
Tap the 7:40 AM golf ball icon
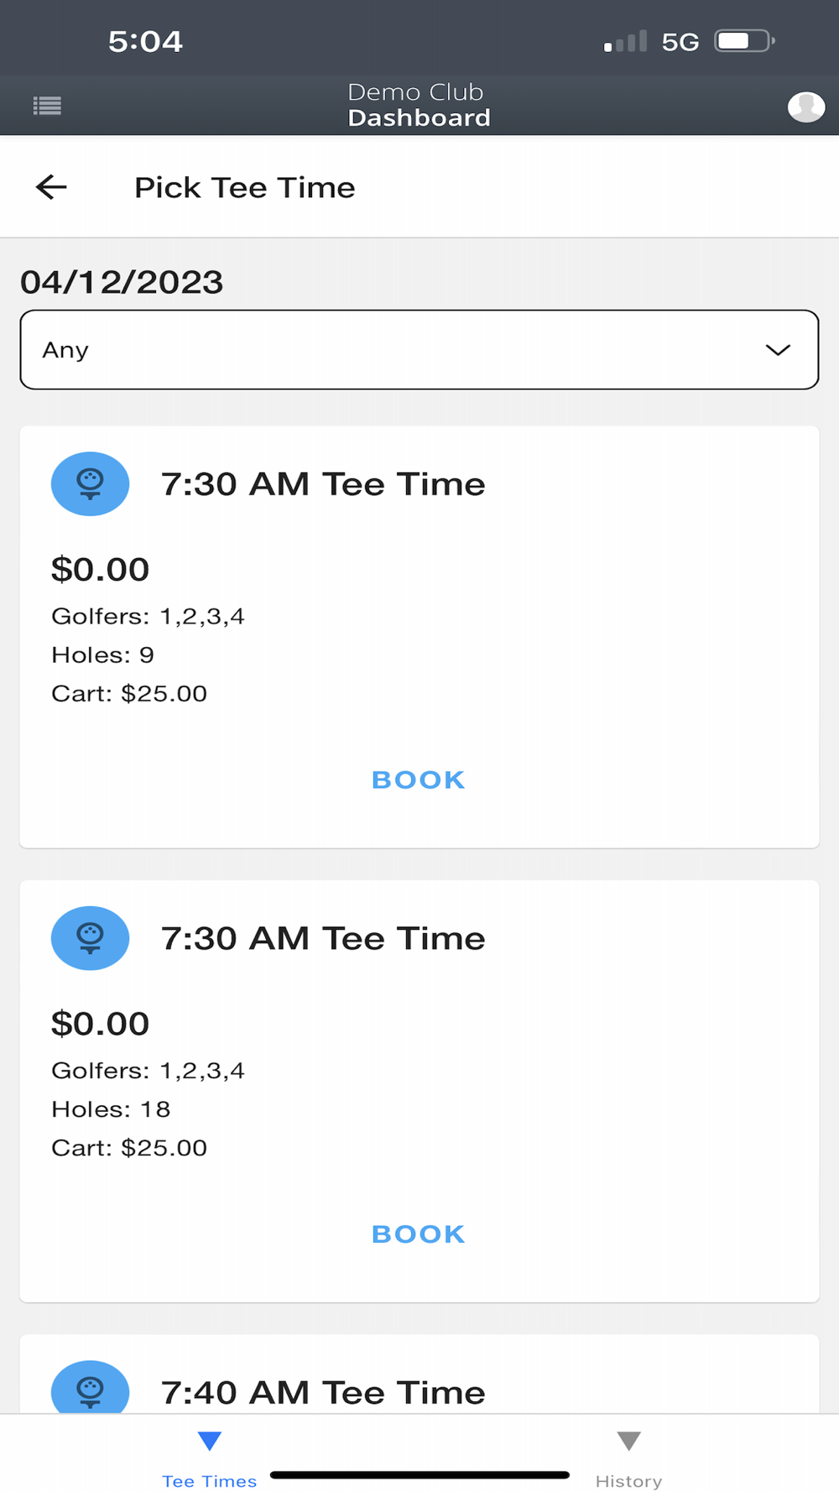pos(90,1389)
